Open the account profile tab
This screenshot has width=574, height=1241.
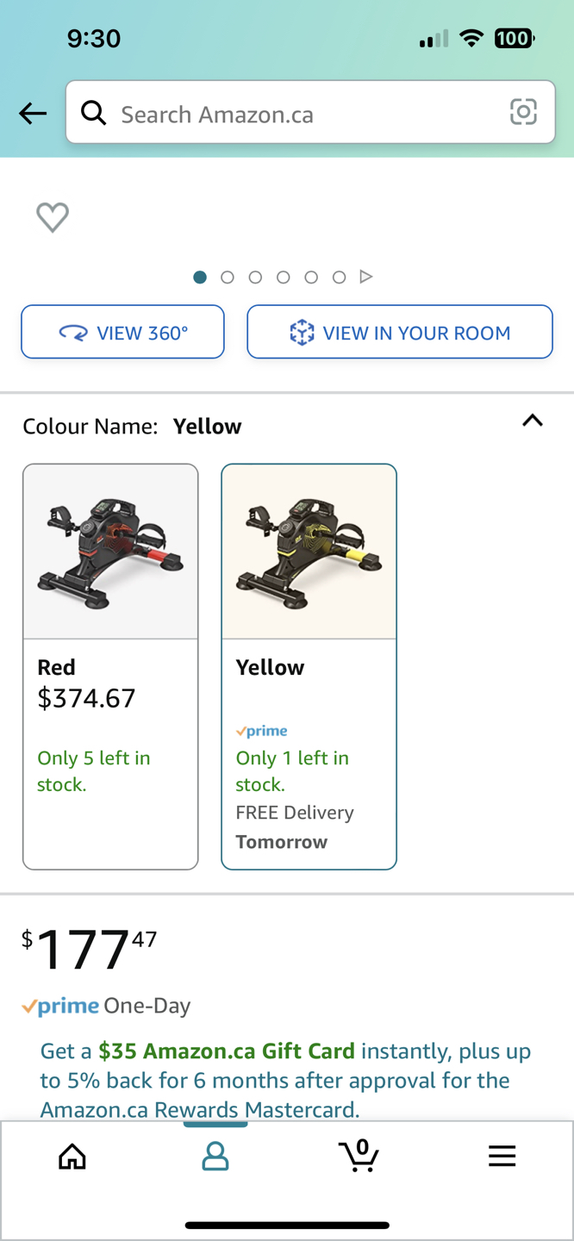pyautogui.click(x=215, y=1156)
